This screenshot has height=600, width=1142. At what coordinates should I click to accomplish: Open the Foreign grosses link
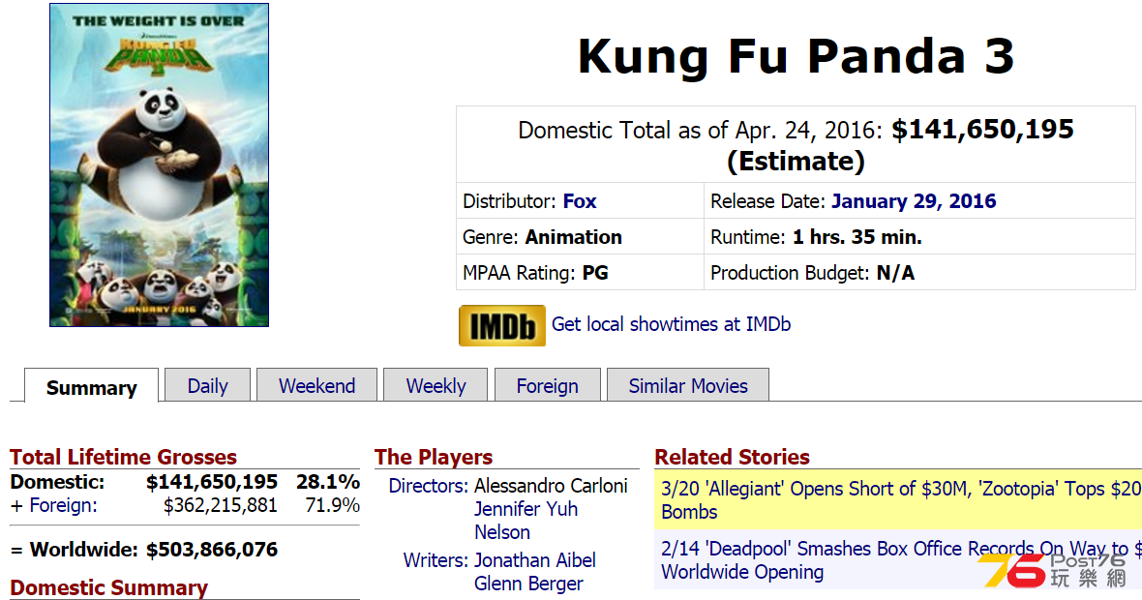point(63,505)
